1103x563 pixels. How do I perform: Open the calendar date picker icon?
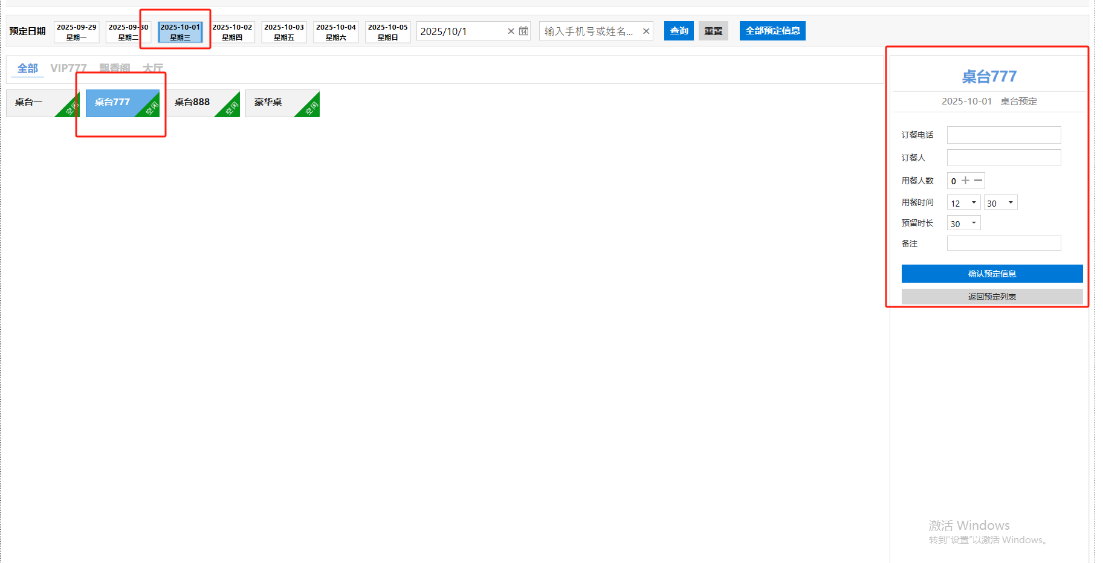click(x=523, y=31)
